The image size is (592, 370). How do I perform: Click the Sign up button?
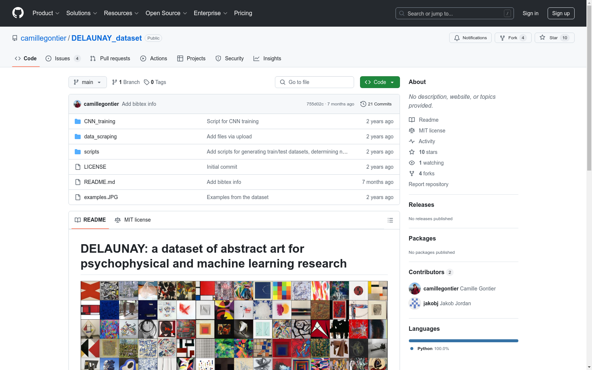click(x=561, y=13)
